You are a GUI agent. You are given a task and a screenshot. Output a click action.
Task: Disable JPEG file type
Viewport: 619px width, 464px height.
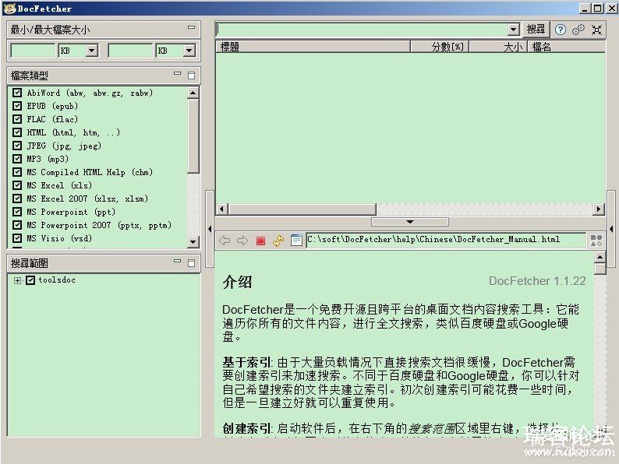point(17,146)
